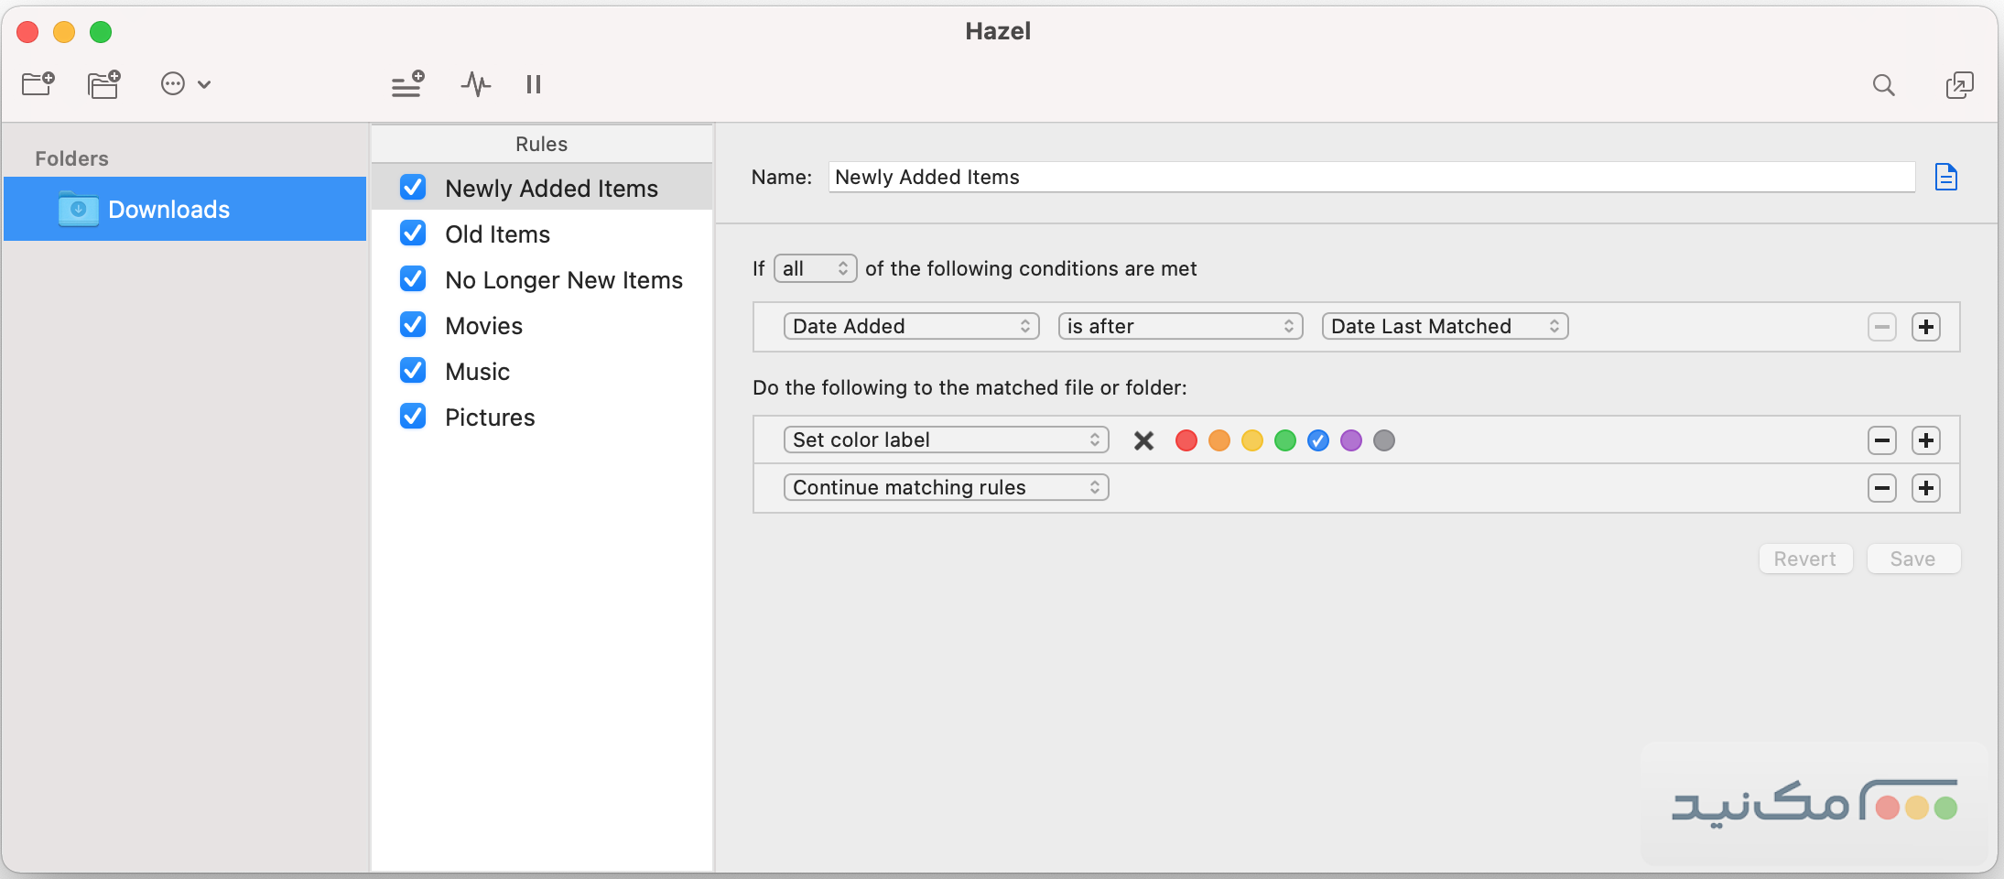The height and width of the screenshot is (879, 2004).
Task: Pause rules with the pause button
Action: coord(534,84)
